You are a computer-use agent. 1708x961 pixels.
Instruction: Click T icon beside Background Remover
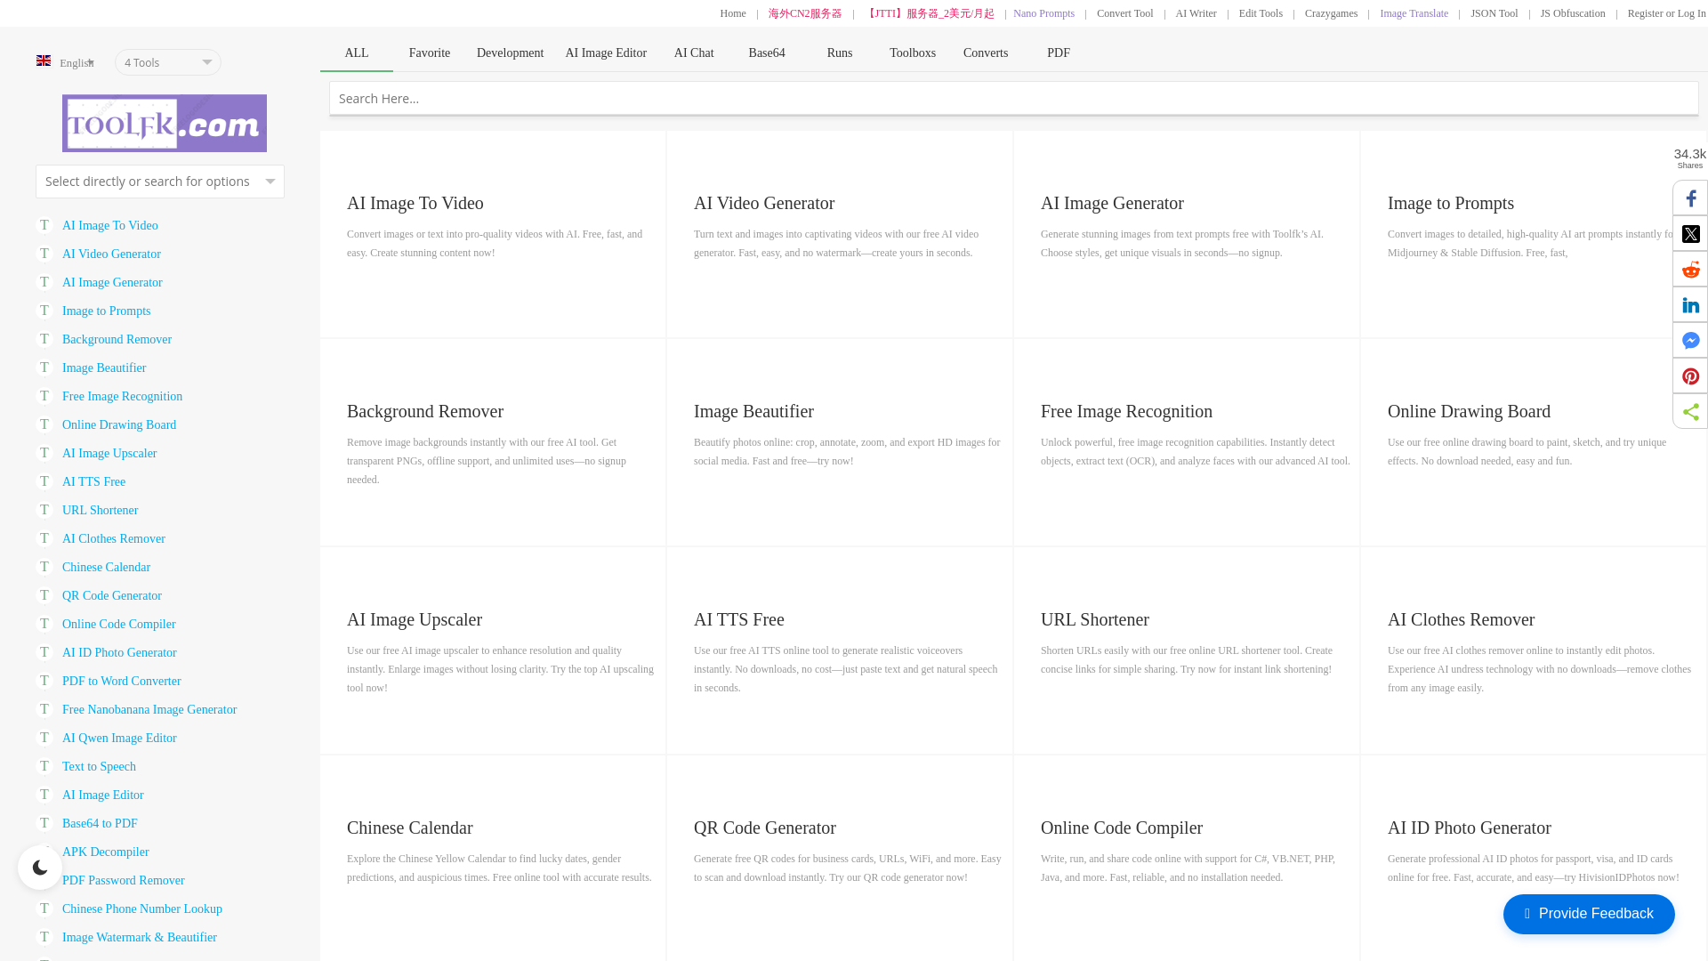tap(44, 339)
